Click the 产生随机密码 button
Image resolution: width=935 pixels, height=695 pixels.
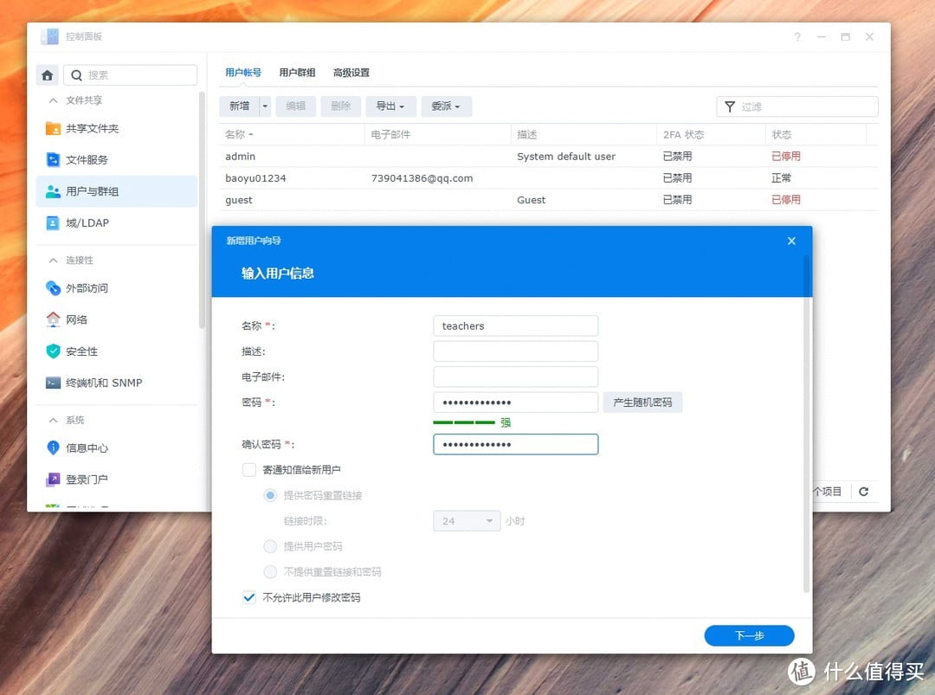coord(642,402)
